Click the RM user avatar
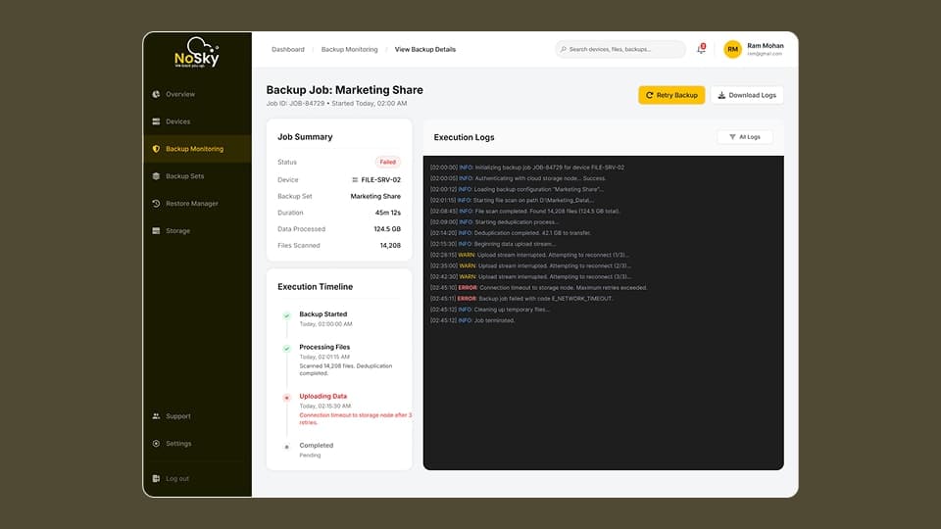This screenshot has height=529, width=941. click(732, 49)
